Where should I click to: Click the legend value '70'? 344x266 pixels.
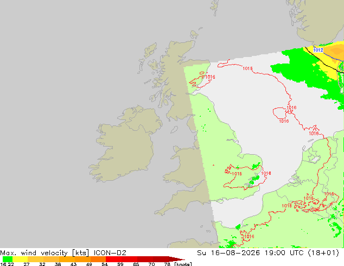151,264
